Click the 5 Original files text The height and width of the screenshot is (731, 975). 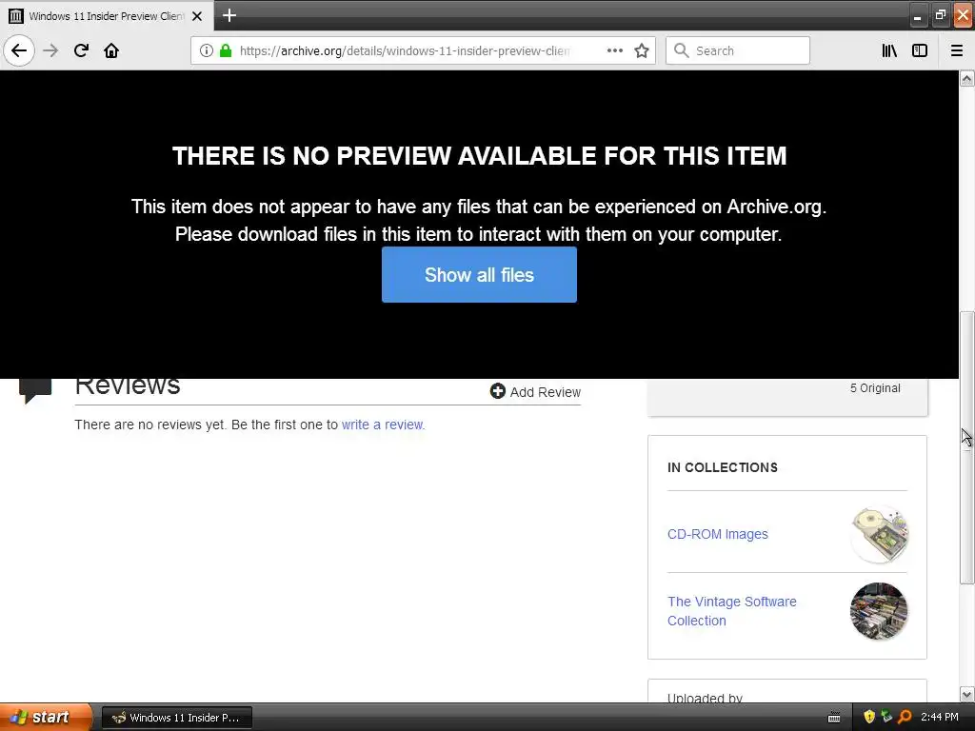(875, 388)
